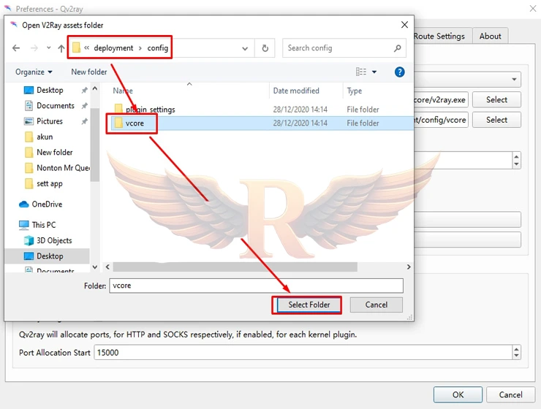The image size is (541, 409).
Task: Switch to the Route Settings tab
Action: 439,36
